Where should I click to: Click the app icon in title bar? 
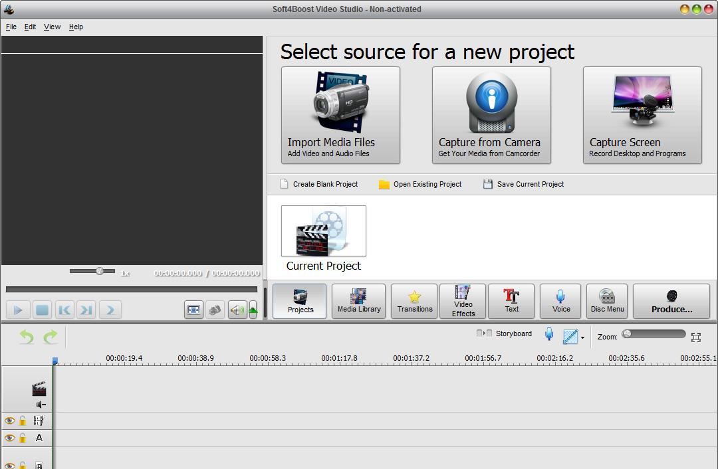pos(9,9)
